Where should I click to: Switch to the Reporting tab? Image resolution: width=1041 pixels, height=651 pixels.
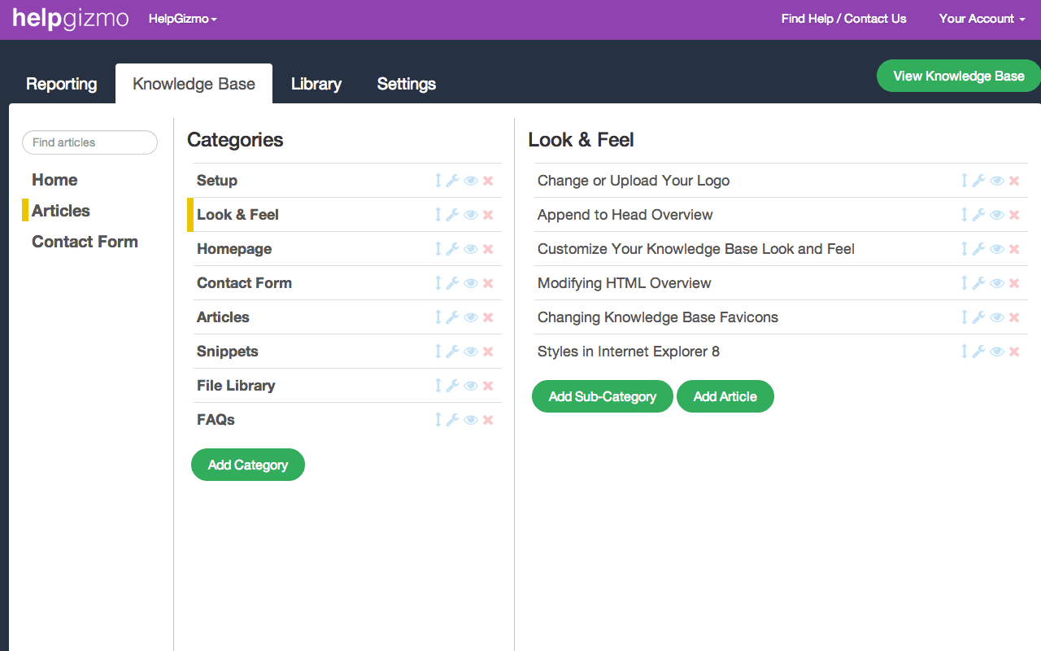pyautogui.click(x=62, y=84)
